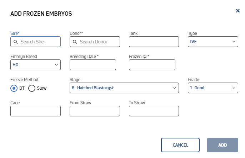Open the Stage dropdown Hatched Blastocyst
The width and height of the screenshot is (245, 158).
tap(124, 88)
